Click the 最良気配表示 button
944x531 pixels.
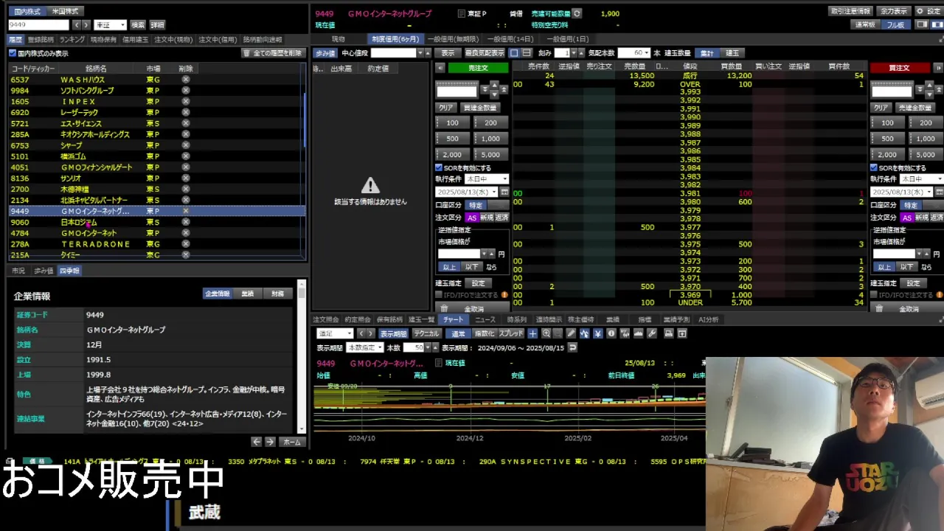tap(485, 53)
